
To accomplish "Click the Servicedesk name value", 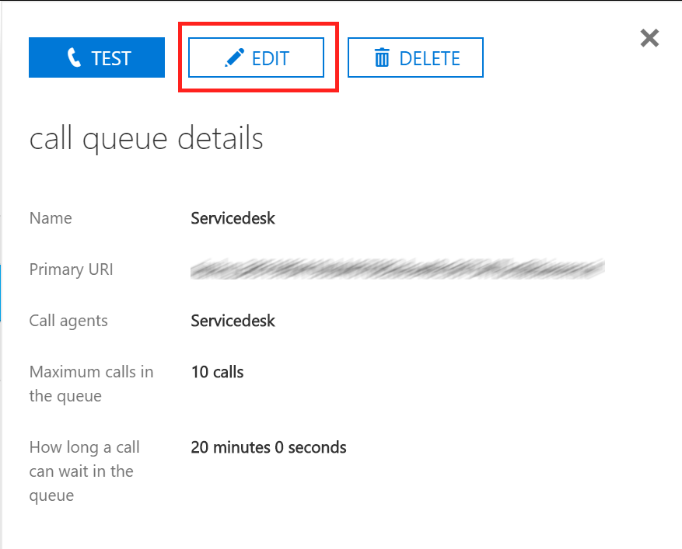I will pos(233,218).
